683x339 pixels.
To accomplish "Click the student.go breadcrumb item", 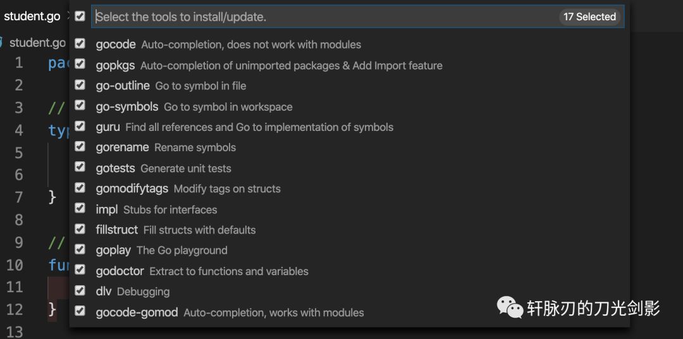I will (x=37, y=43).
